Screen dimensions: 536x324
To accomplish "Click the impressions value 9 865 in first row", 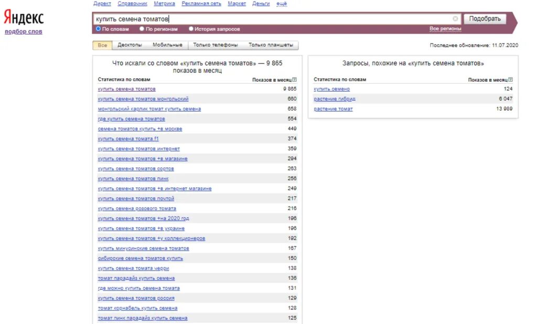I will [x=290, y=89].
